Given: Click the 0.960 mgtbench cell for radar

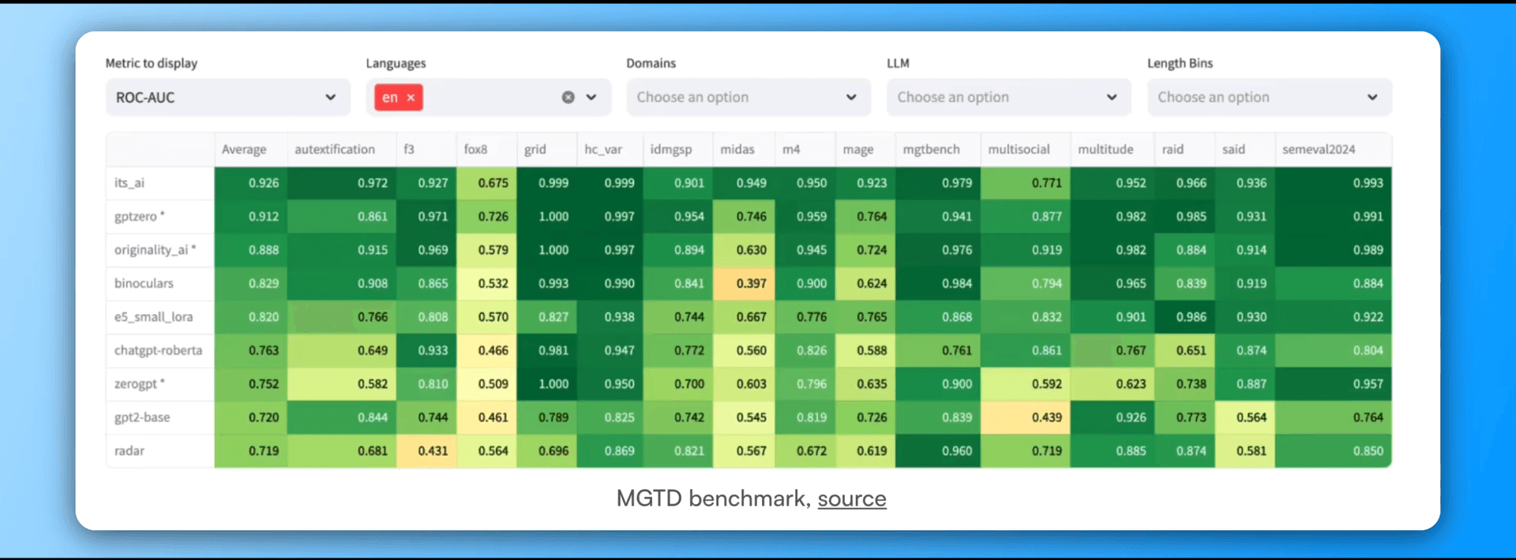Looking at the screenshot, I should [937, 451].
